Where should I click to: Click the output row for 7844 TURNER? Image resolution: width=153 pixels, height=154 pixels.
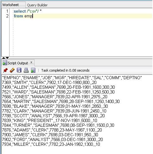point(58,125)
